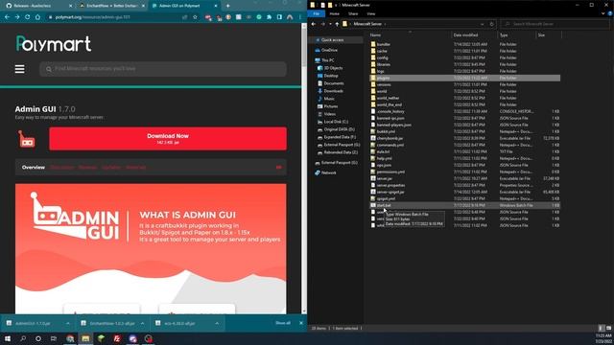Expand the Explorer ribbon chevron

603,13
